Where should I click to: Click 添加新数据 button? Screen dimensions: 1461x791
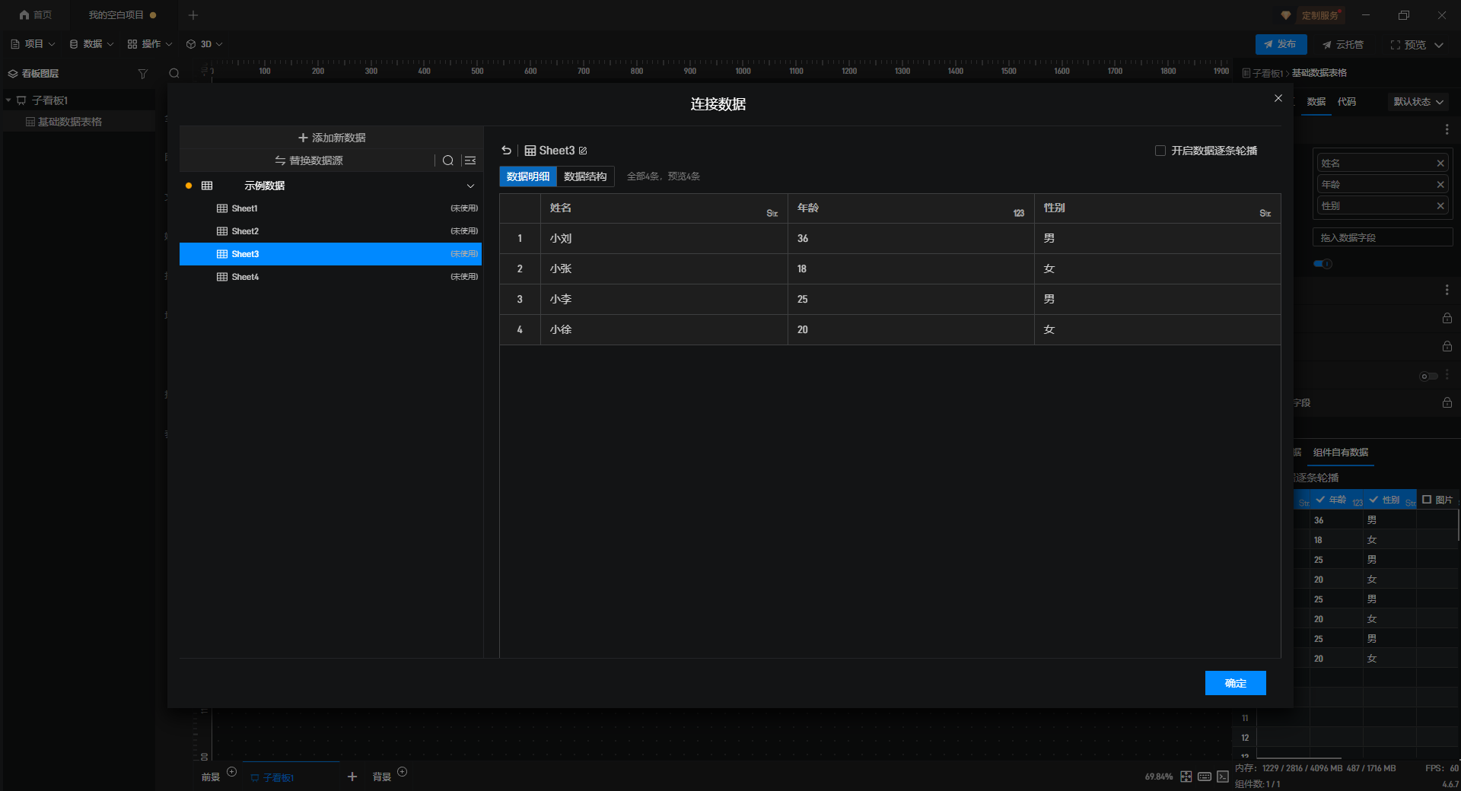click(x=332, y=138)
